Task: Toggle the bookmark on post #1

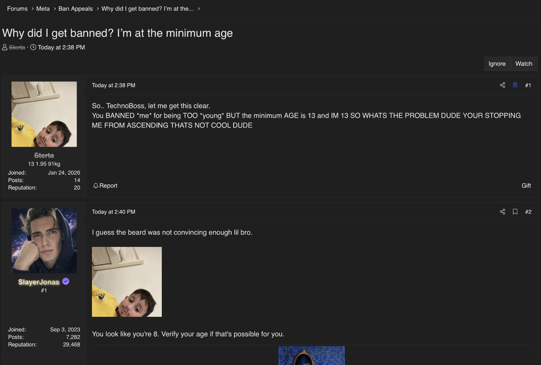Action: point(515,85)
